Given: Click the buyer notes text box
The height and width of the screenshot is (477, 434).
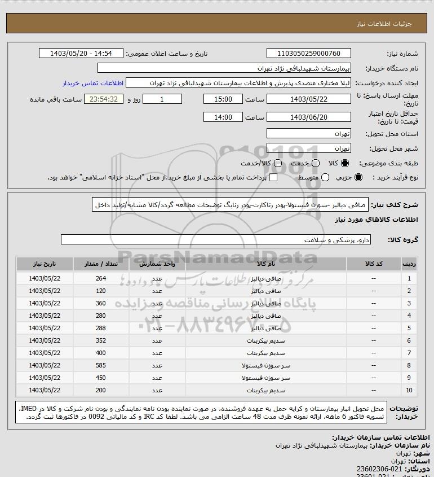Looking at the screenshot, I should (x=201, y=412).
